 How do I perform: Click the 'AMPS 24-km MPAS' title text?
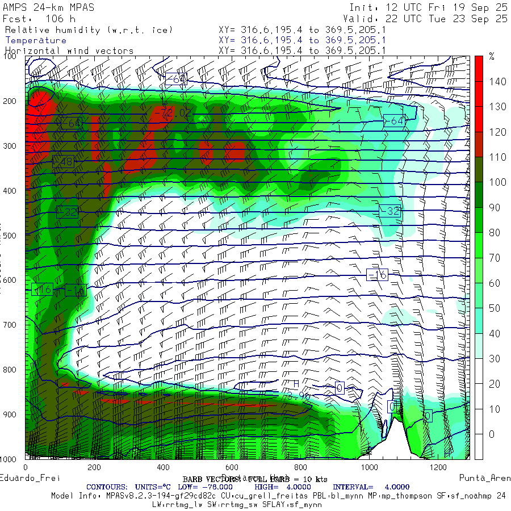click(x=49, y=7)
